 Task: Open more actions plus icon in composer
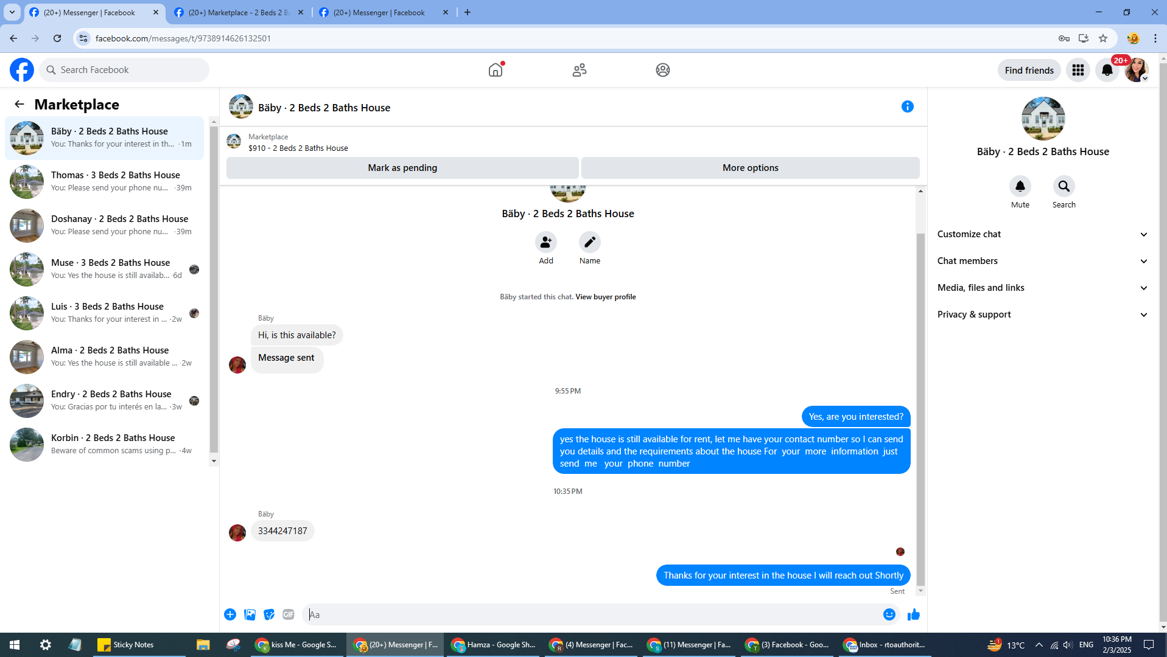coord(230,614)
